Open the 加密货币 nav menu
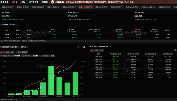This screenshot has height=101, width=177. click(x=4, y=2)
